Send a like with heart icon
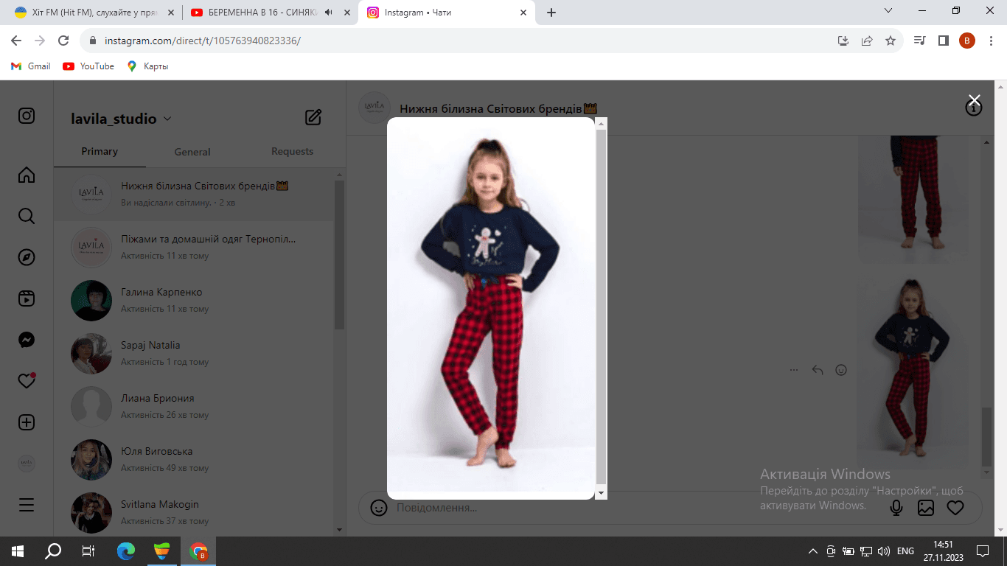 pos(955,508)
